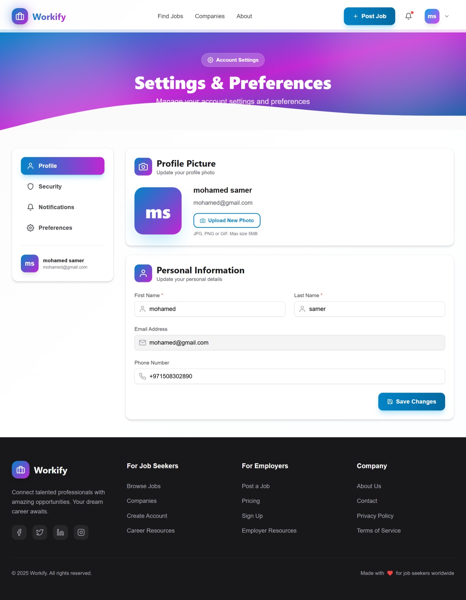Click the notification bell icon
This screenshot has width=466, height=600.
point(408,16)
